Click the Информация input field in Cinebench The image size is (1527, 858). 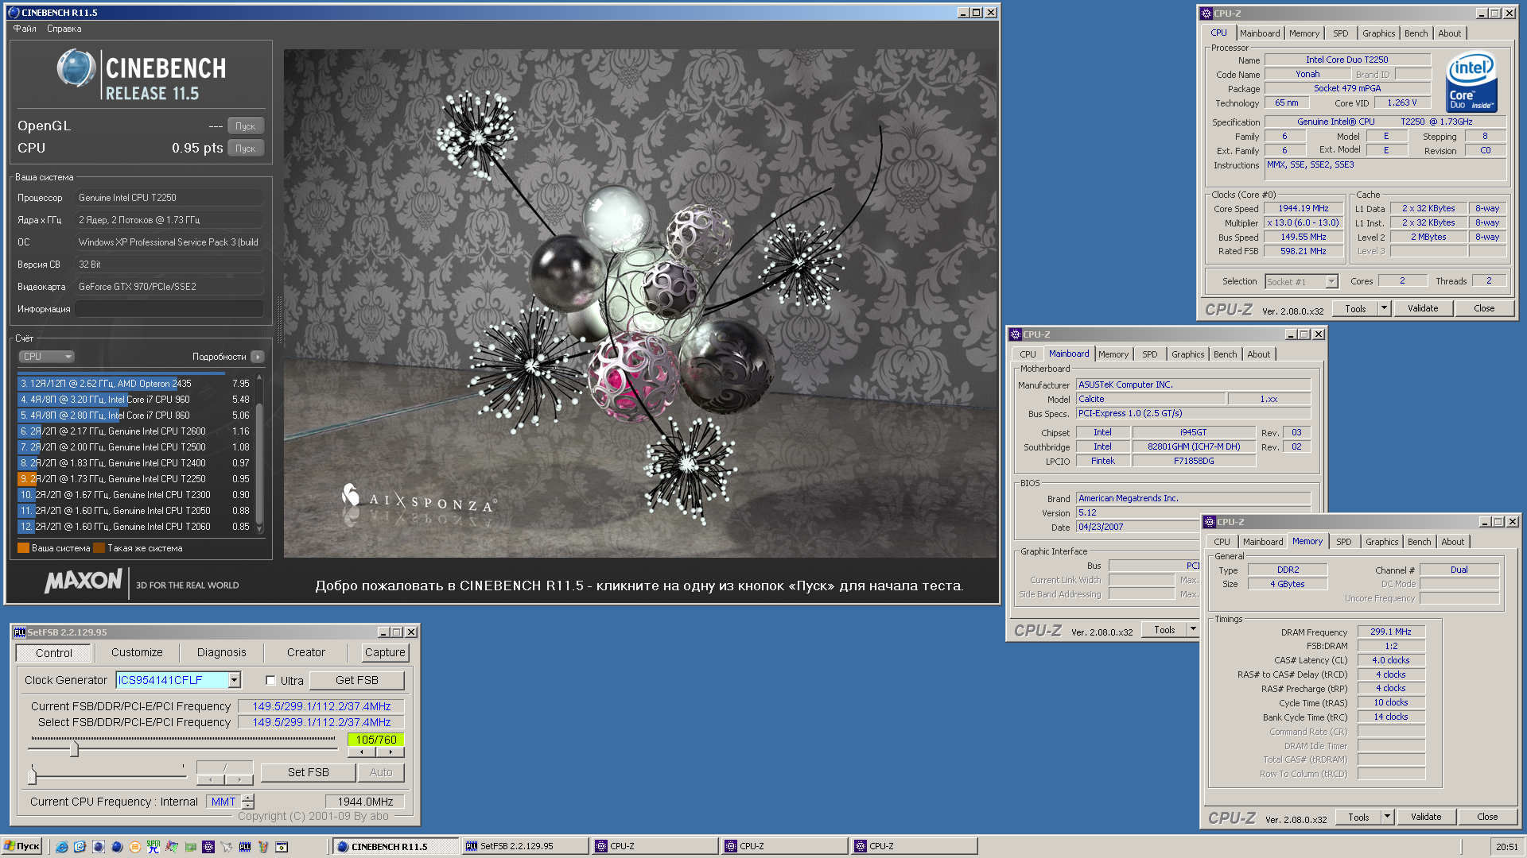170,309
